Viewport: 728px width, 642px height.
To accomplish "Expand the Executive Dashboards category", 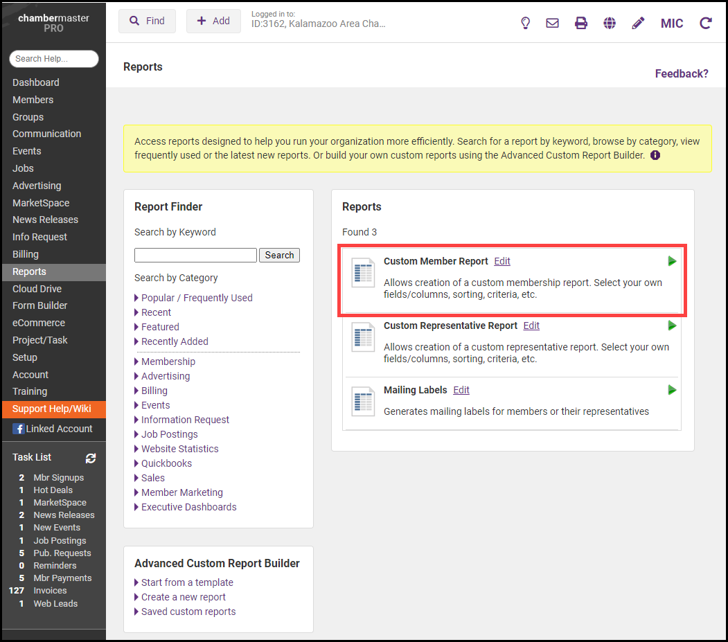I will point(188,507).
